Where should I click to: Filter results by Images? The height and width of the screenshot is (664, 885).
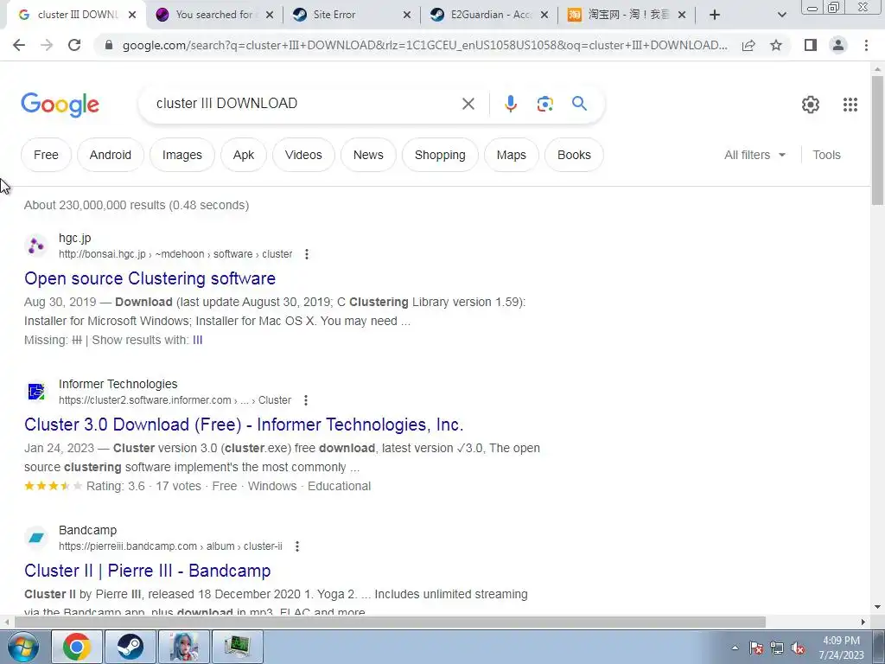pyautogui.click(x=182, y=155)
